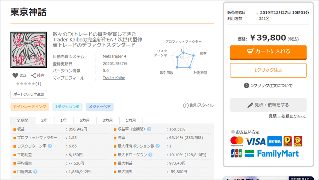
Task: Click help icon next to 口座残高
Action: tap(35, 172)
